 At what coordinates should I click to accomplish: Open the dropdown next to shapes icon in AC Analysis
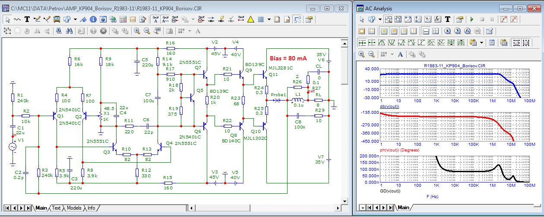click(x=380, y=19)
